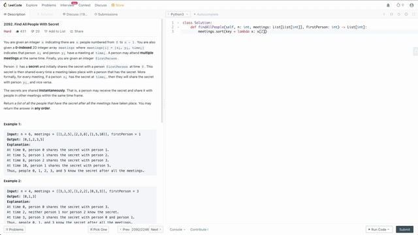The image size is (418, 235).
Task: Click the Hard difficulty label
Action: click(x=7, y=31)
